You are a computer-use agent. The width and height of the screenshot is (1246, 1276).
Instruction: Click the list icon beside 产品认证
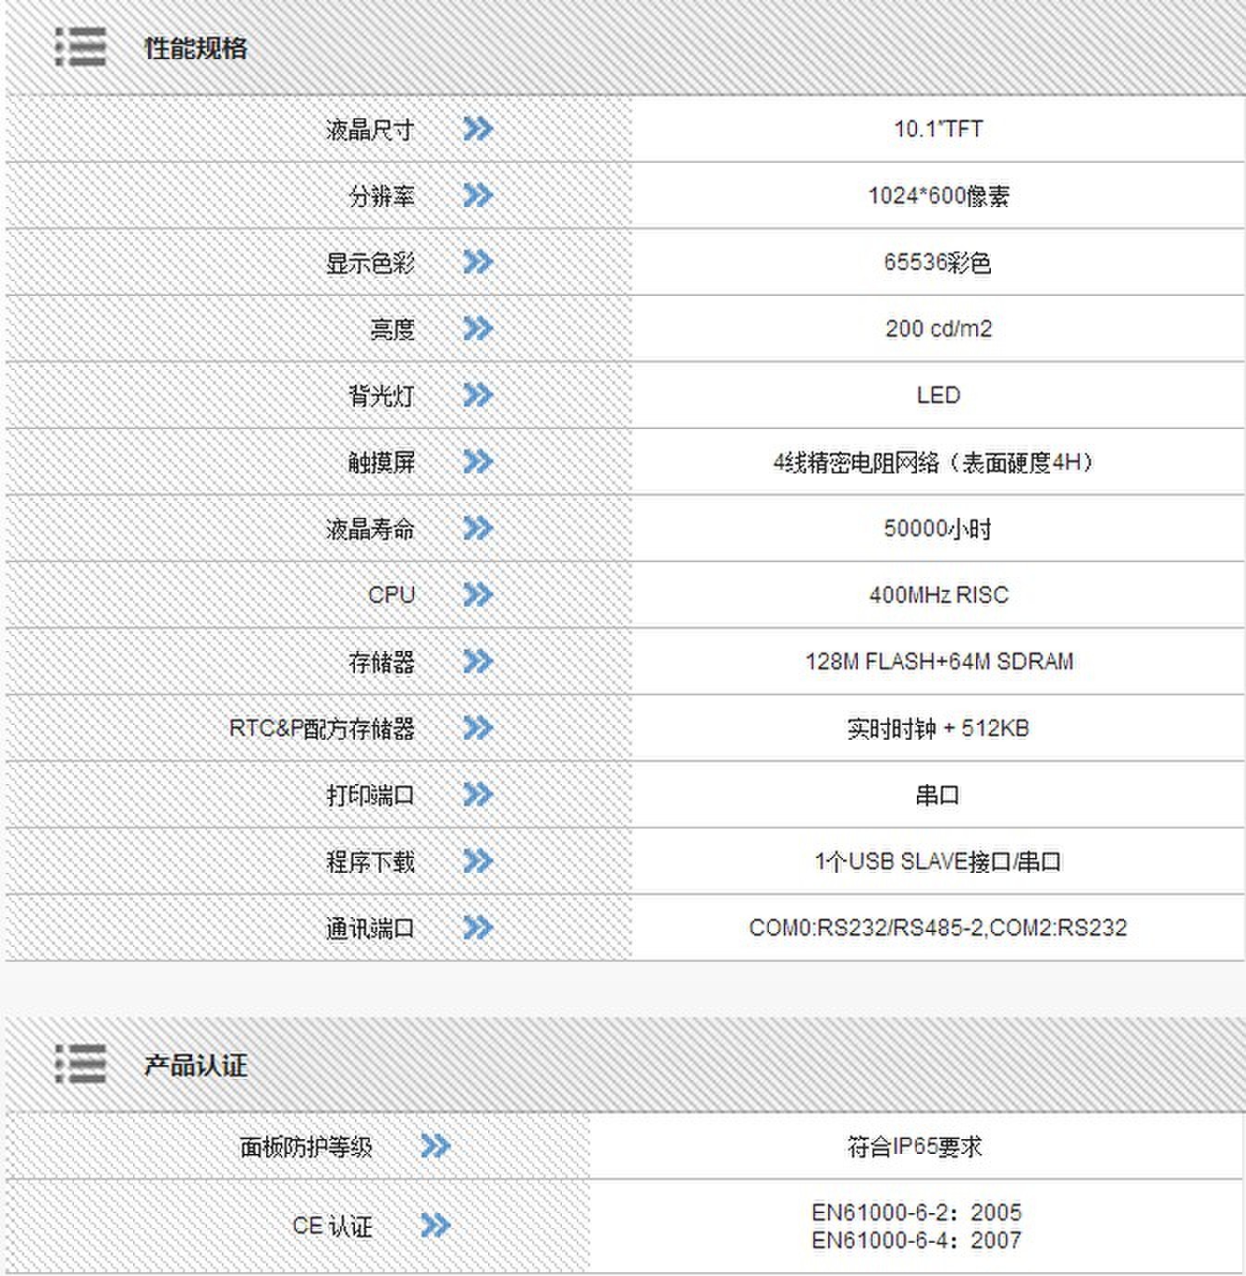[x=80, y=1064]
